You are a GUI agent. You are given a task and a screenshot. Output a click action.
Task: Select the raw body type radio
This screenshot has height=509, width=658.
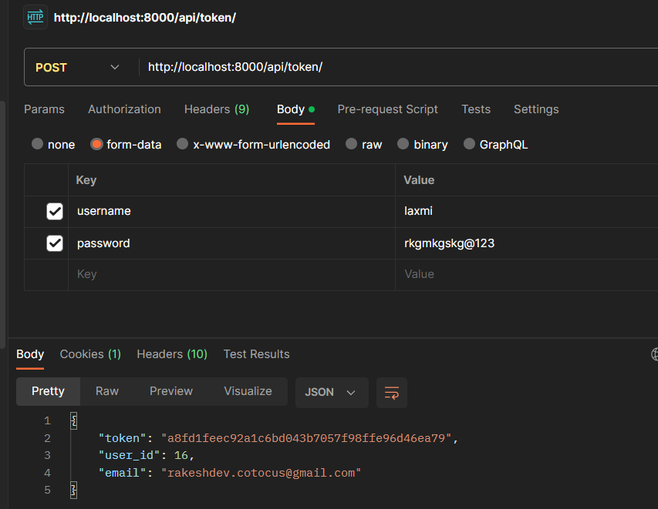click(351, 144)
